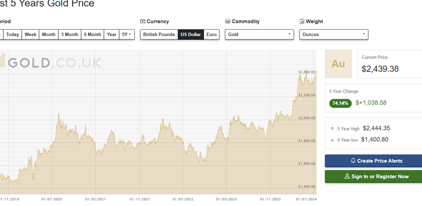Click the $2,200.00 price axis label

pos(307,95)
